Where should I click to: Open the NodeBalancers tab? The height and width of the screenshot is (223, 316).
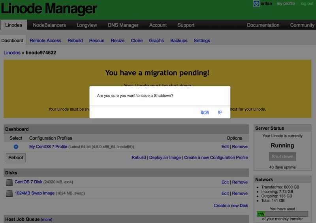coord(49,25)
